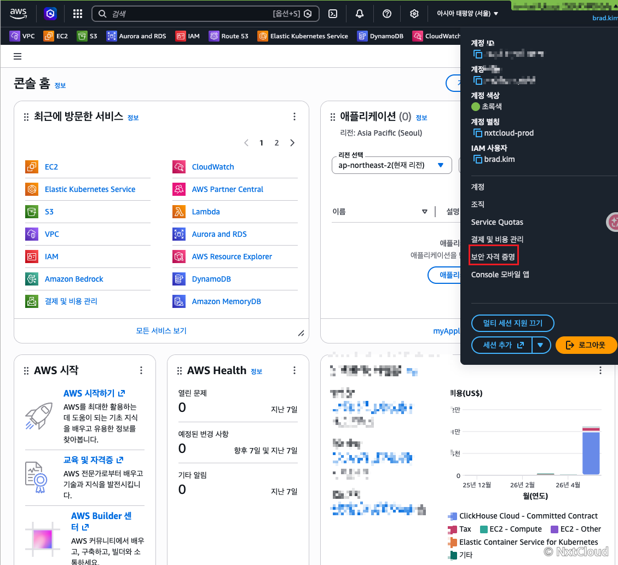The image size is (618, 565).
Task: Expand the 세션 추가 dropdown arrow
Action: click(541, 345)
